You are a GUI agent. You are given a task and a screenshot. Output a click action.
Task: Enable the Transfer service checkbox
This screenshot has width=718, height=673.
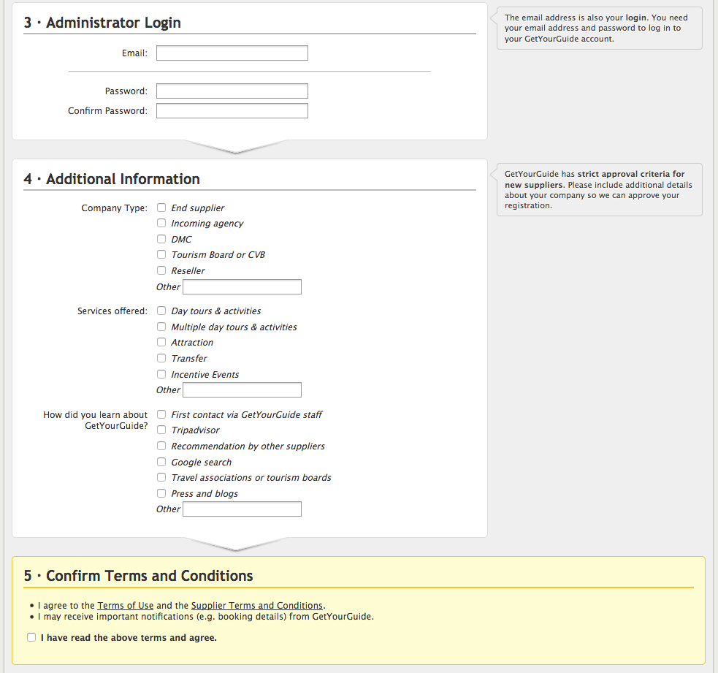pyautogui.click(x=162, y=358)
